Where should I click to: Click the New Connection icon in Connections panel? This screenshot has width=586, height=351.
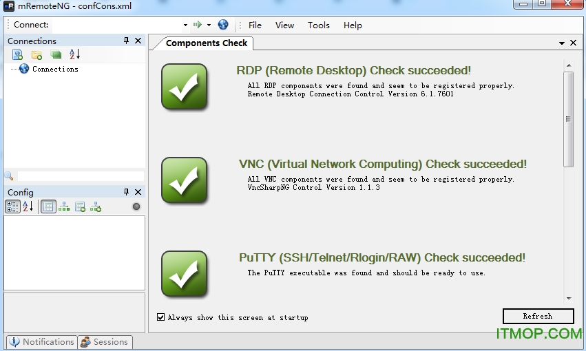(x=18, y=54)
